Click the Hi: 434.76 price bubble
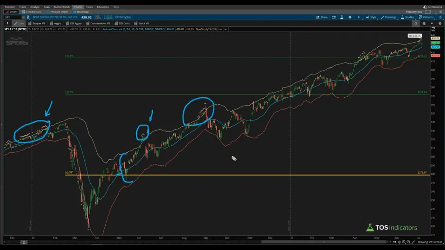 [414, 36]
